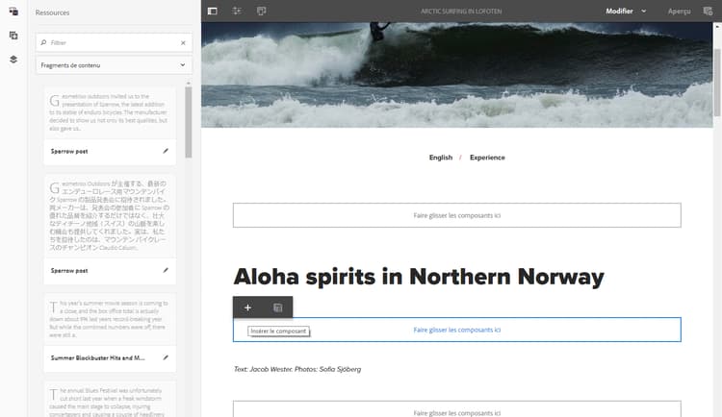This screenshot has width=722, height=417.
Task: Click the English breadcrumb link
Action: pyautogui.click(x=441, y=158)
